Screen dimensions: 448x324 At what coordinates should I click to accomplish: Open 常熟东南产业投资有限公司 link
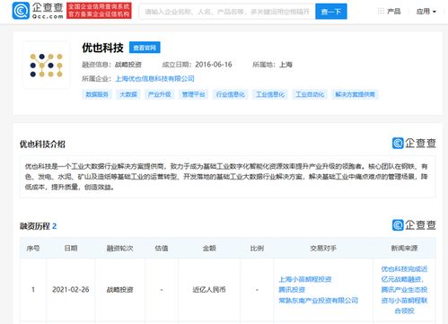[319, 300]
